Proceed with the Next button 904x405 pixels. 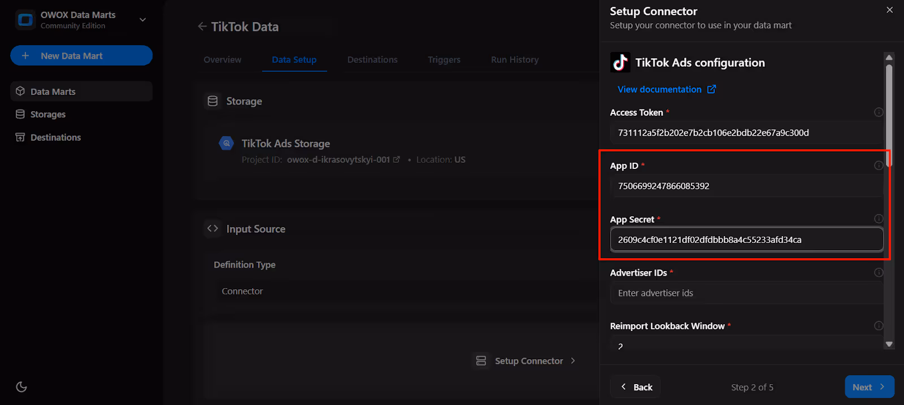(870, 387)
